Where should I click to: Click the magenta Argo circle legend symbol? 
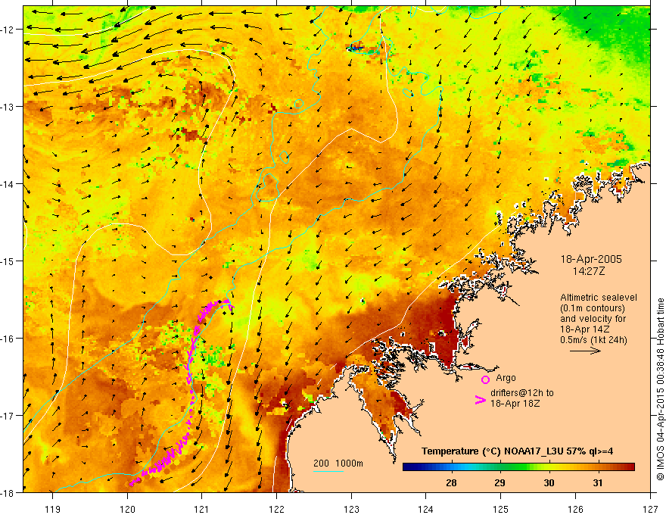(485, 379)
